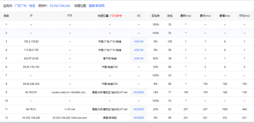254x123 pixels.
Task: Click location 骨干网/电信 cell
Action: click(110, 58)
